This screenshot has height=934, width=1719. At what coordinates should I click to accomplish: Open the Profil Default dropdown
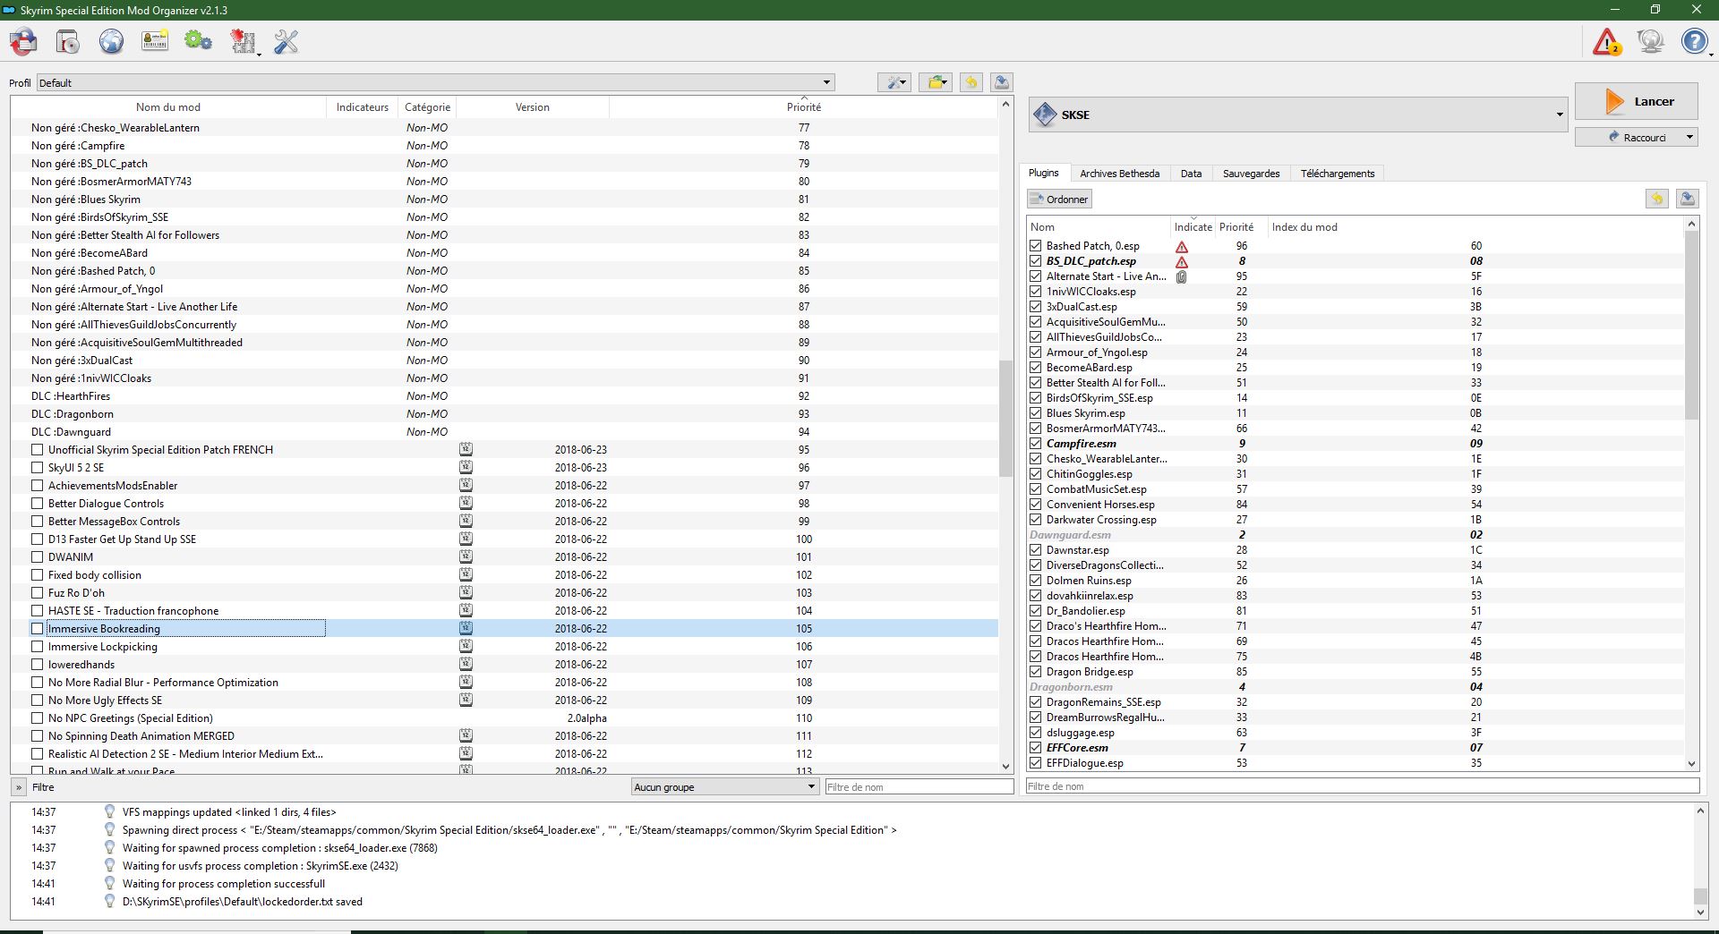click(435, 82)
